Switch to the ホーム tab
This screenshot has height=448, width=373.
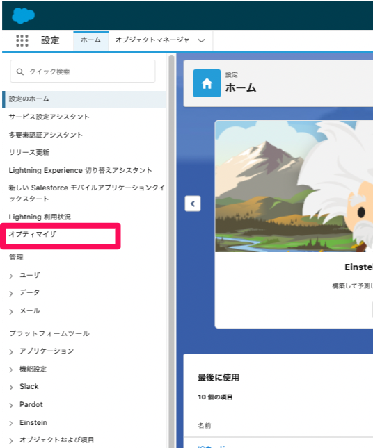coord(91,40)
